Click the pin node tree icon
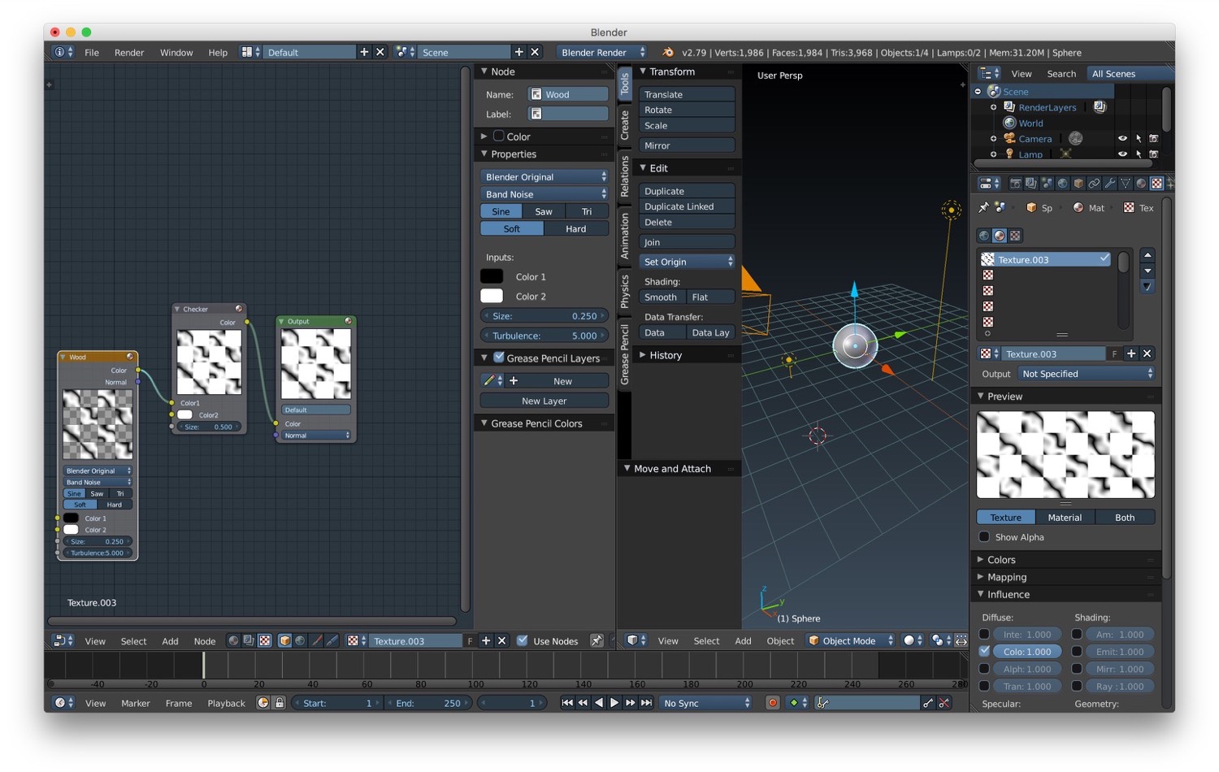 (596, 641)
